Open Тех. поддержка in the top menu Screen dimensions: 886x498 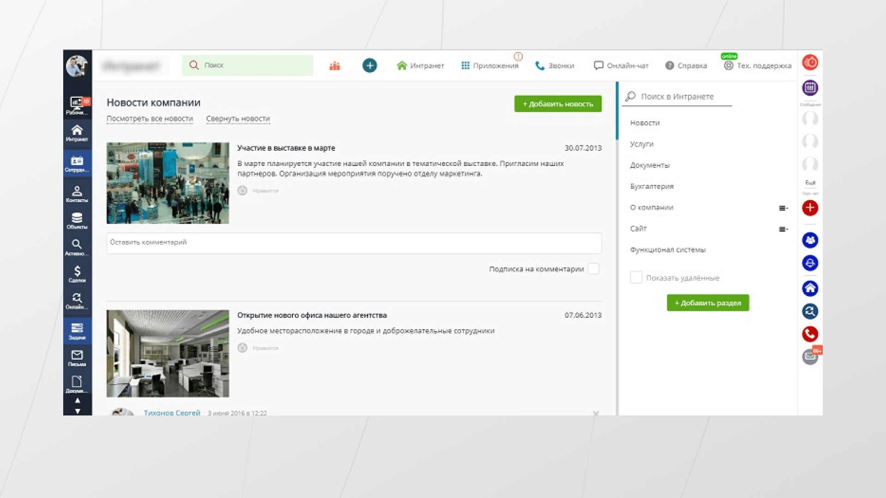758,66
